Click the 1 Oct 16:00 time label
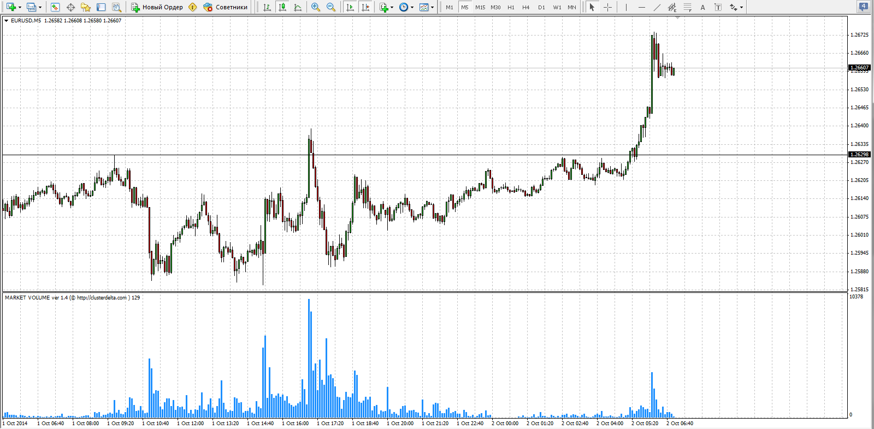Viewport: 874px width, 429px height. 295,424
